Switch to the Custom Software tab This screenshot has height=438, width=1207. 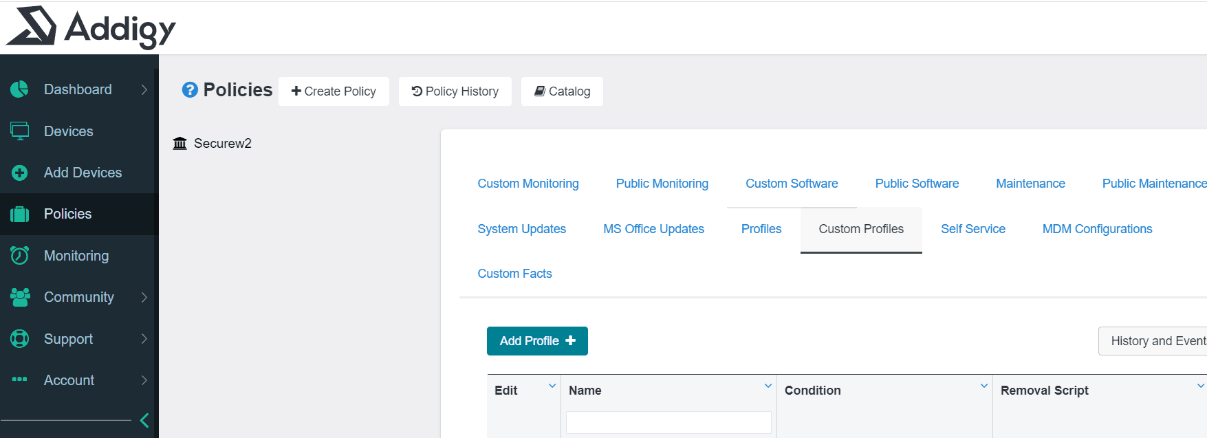pyautogui.click(x=792, y=184)
